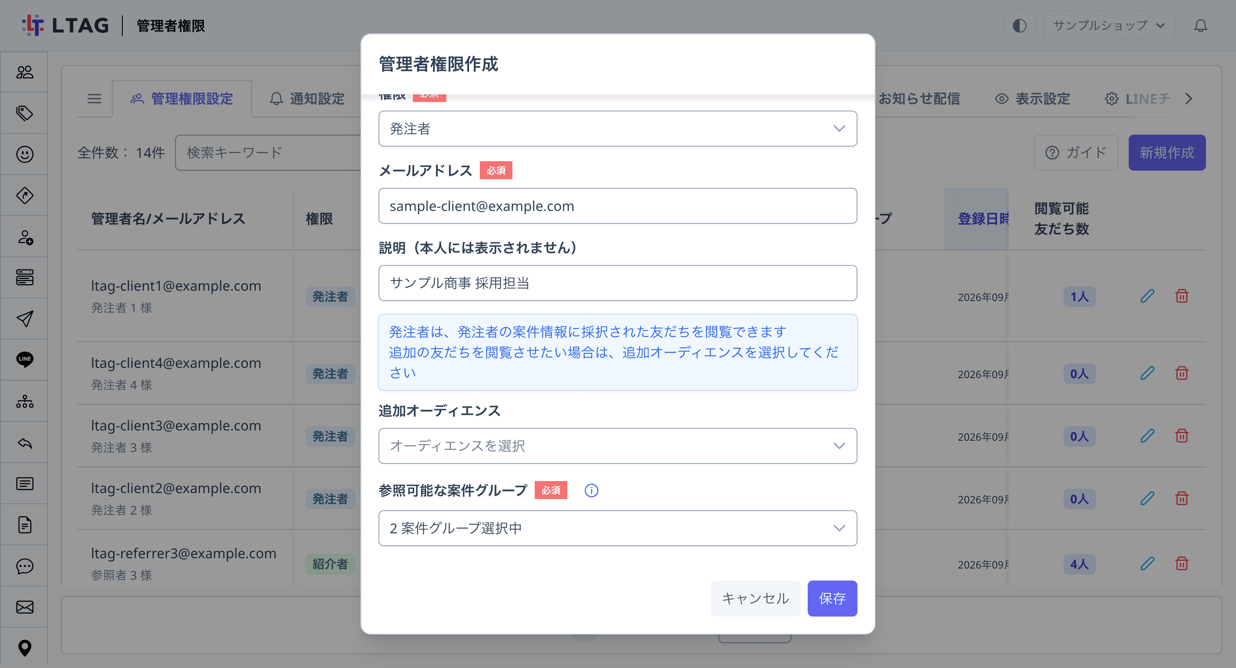Click the ltag-client2@example.com entry
The height and width of the screenshot is (668, 1236).
176,488
